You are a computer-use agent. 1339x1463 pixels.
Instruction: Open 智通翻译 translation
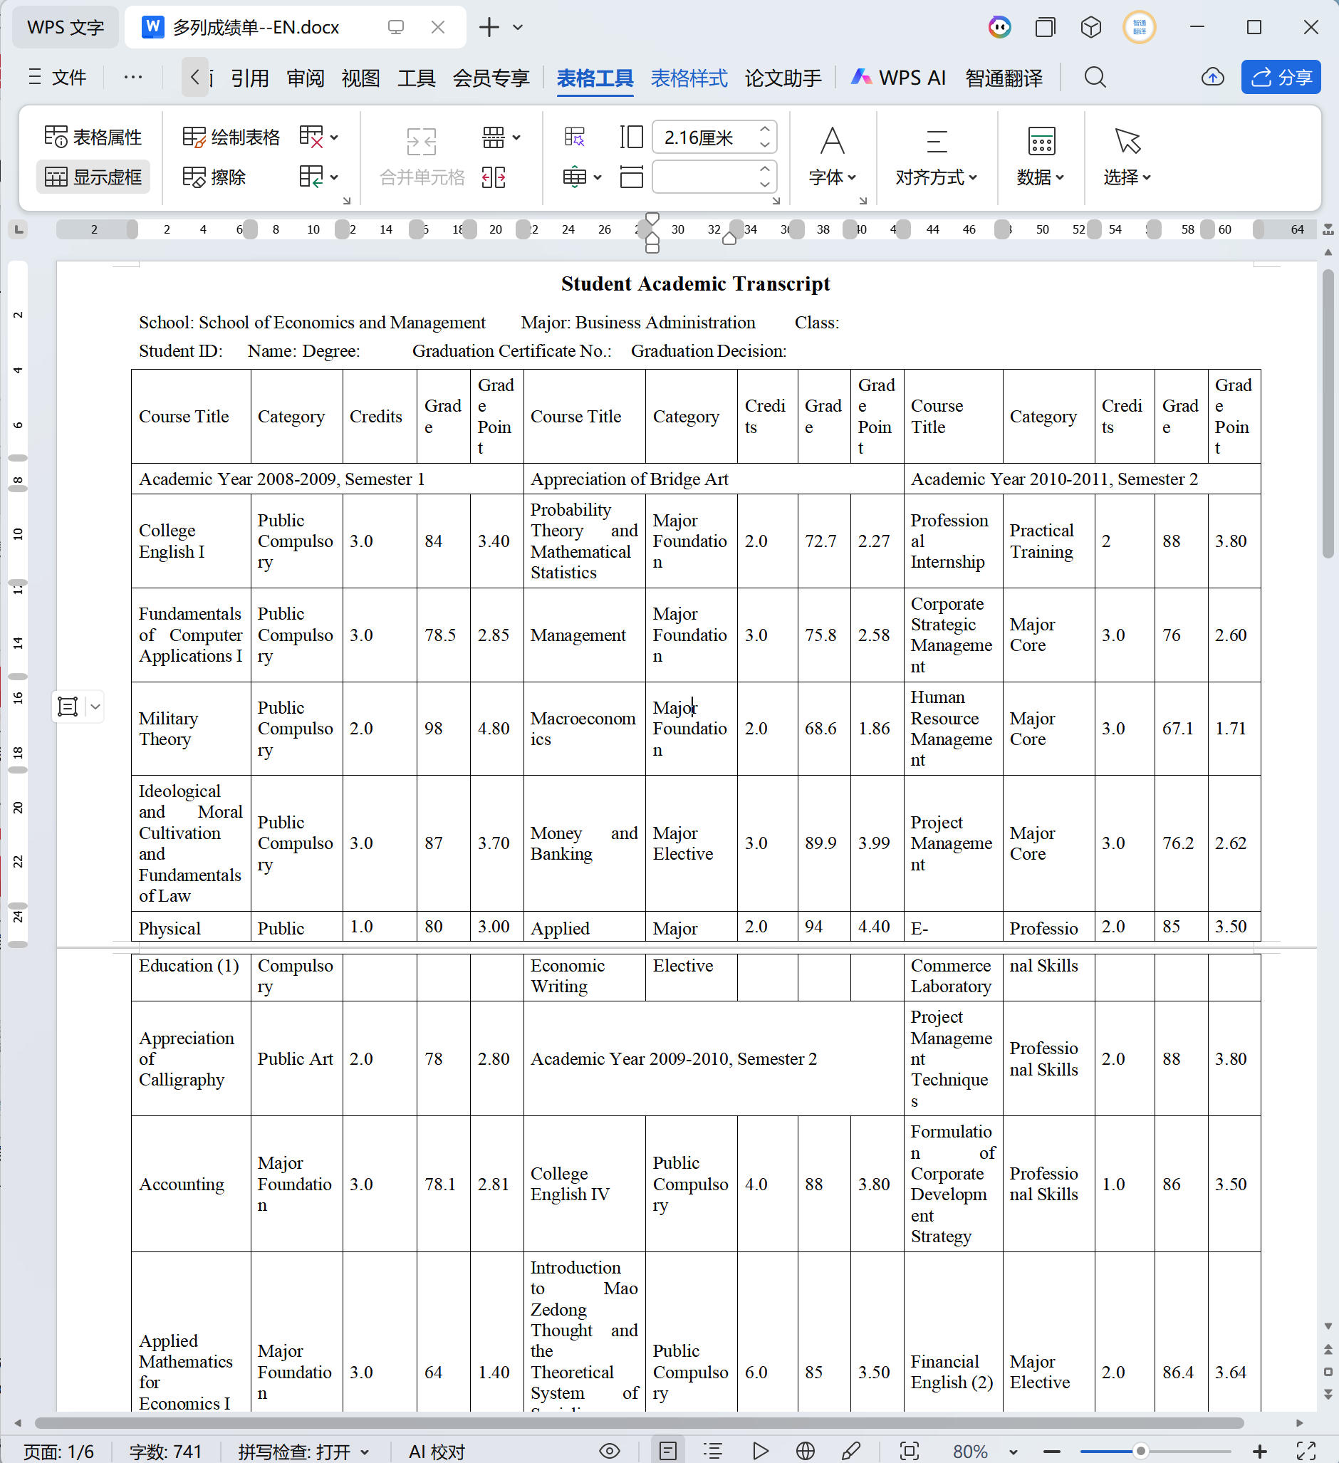(x=1004, y=78)
